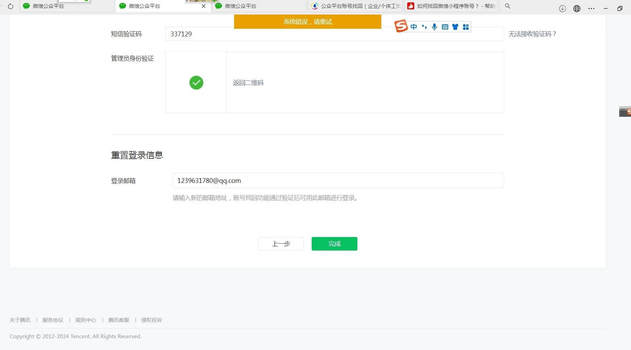Toggle Chinese/English input mode
Viewport: 631px width, 350px height.
pyautogui.click(x=414, y=27)
